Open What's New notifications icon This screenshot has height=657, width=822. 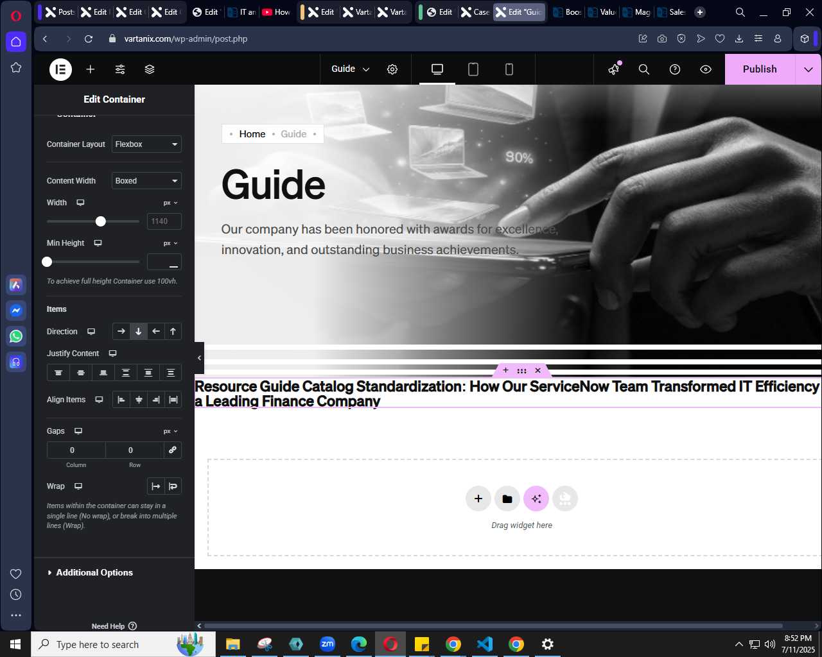click(615, 69)
